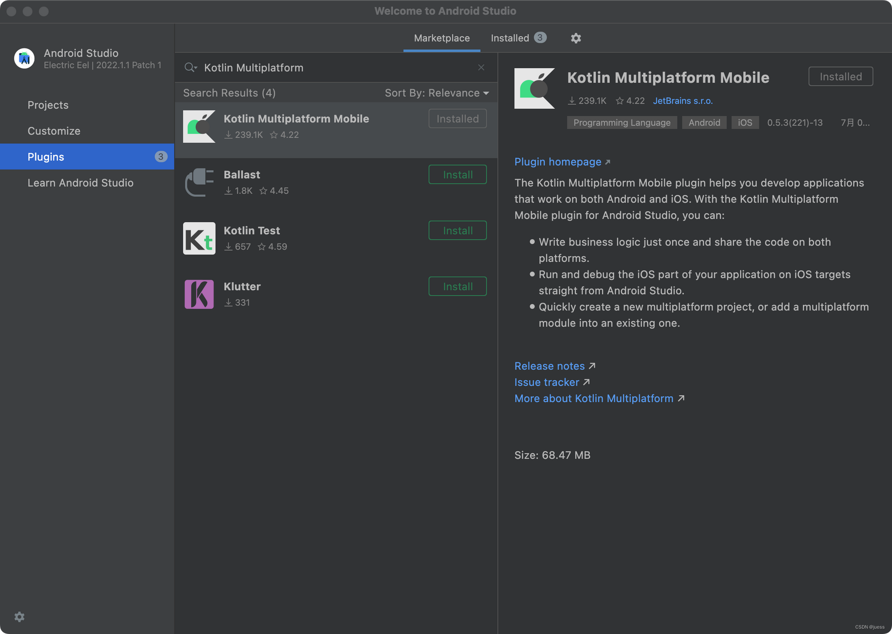Image resolution: width=892 pixels, height=634 pixels.
Task: Click the Ballast plugin icon
Action: click(199, 182)
